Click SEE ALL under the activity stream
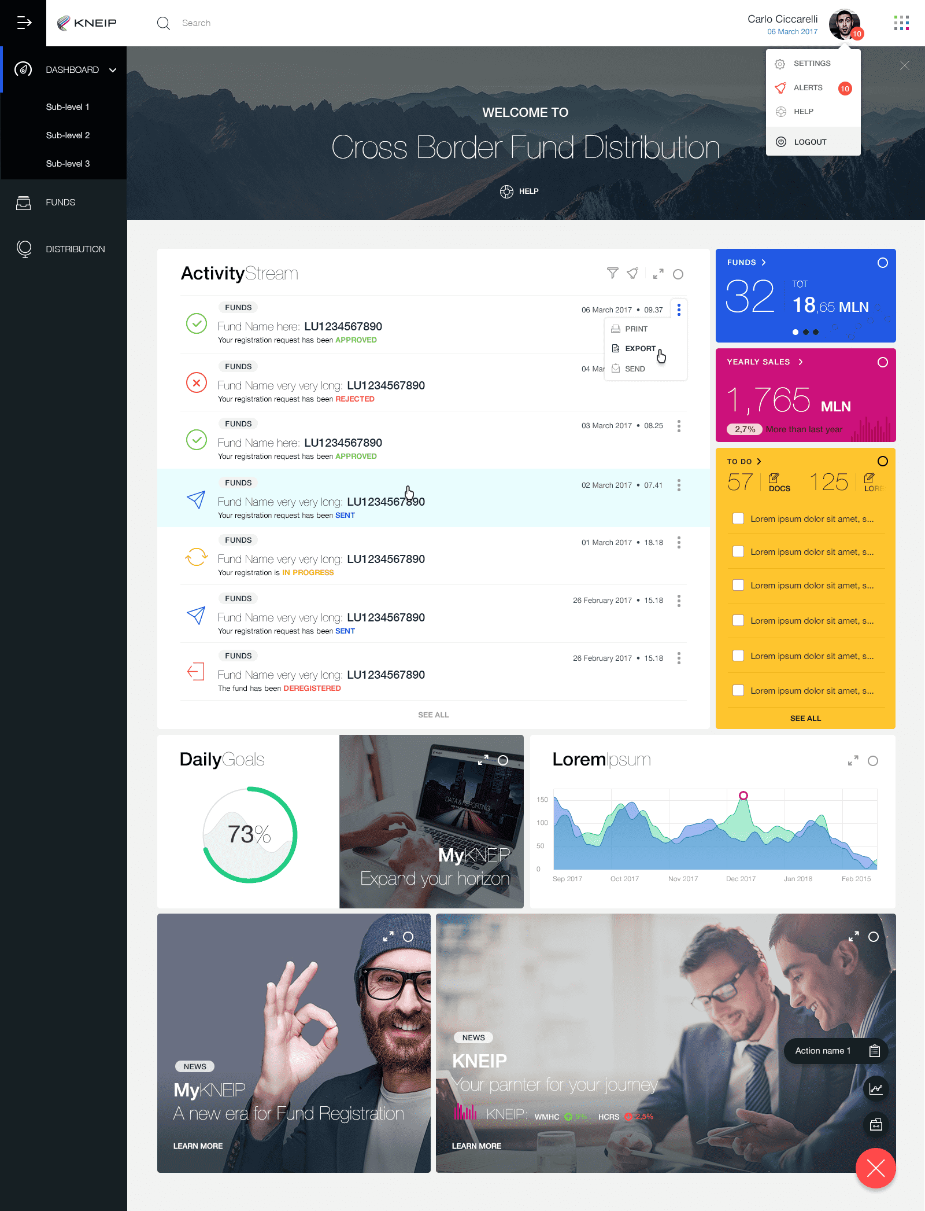Image resolution: width=925 pixels, height=1211 pixels. click(x=434, y=715)
